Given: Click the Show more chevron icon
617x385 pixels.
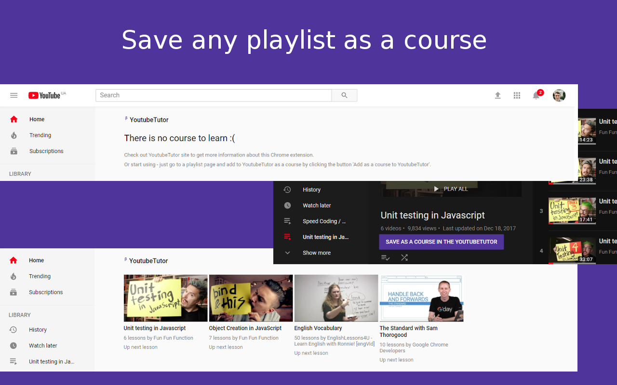Looking at the screenshot, I should coord(288,253).
